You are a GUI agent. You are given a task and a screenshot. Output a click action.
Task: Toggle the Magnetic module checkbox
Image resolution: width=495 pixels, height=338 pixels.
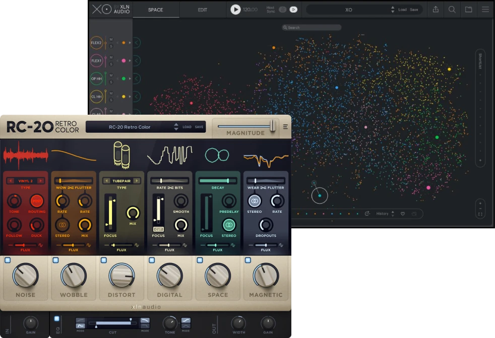tap(248, 260)
